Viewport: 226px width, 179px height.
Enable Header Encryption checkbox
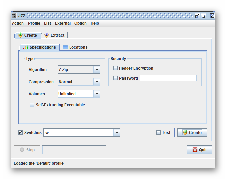pos(115,68)
